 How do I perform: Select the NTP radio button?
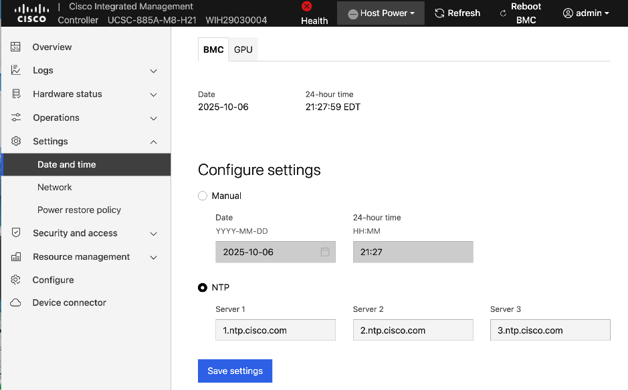click(202, 287)
